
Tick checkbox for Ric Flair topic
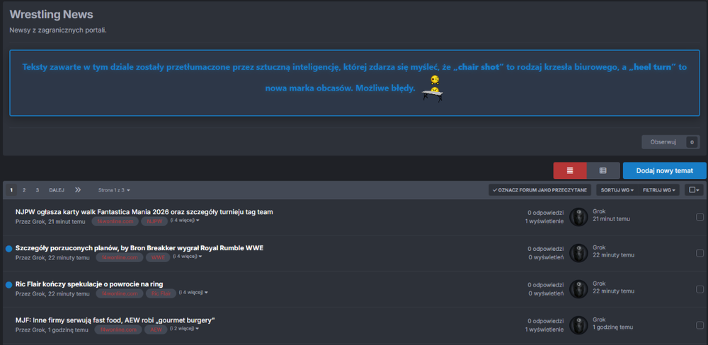700,289
